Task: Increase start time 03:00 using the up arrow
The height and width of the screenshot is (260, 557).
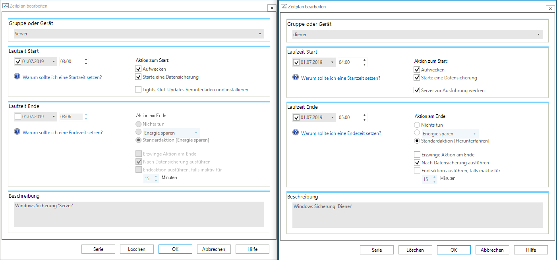Action: coord(86,59)
